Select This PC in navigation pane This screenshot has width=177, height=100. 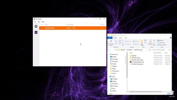113,77
